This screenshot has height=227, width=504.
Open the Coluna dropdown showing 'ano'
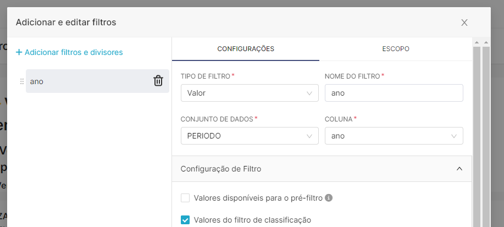(x=394, y=136)
